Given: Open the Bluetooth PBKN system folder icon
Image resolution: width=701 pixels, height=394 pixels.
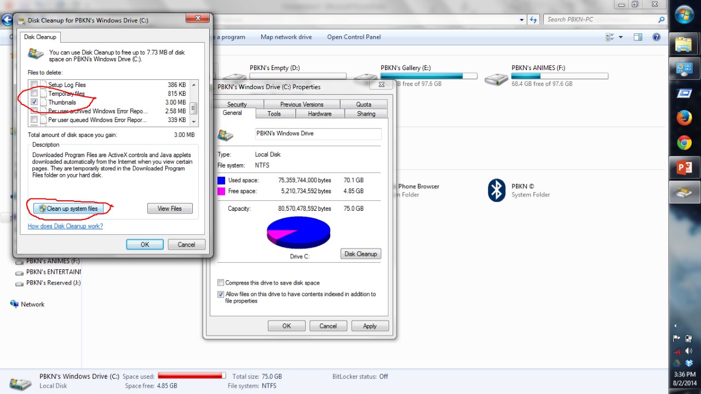Looking at the screenshot, I should pyautogui.click(x=497, y=190).
